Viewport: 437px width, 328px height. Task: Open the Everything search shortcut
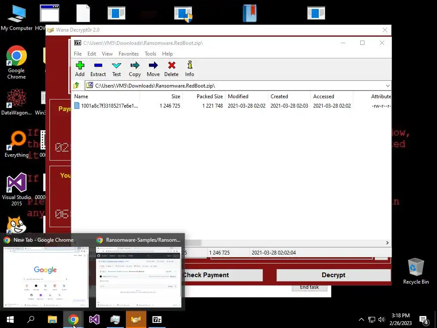pyautogui.click(x=17, y=144)
